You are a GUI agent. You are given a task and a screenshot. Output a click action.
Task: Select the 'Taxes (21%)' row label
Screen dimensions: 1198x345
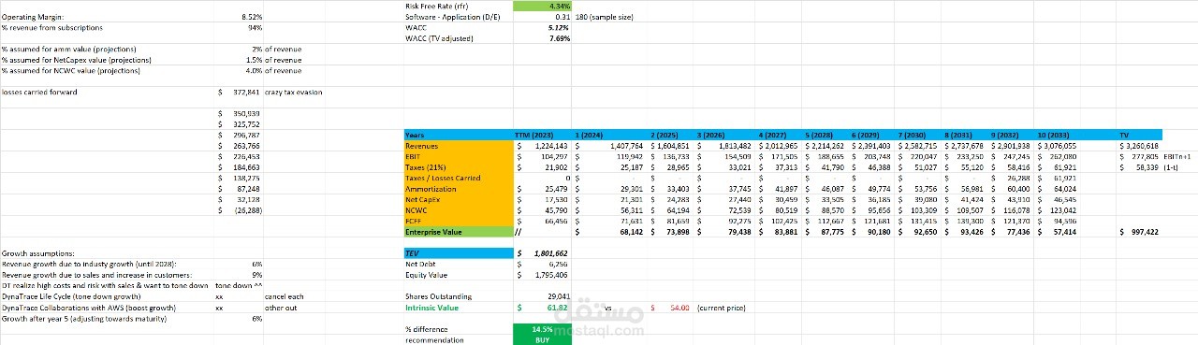(459, 166)
